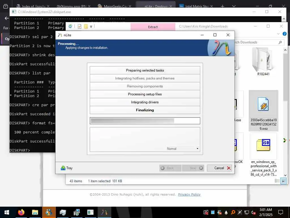Click the nLite icon on the taskbar
This screenshot has height=218, width=290.
104,212
